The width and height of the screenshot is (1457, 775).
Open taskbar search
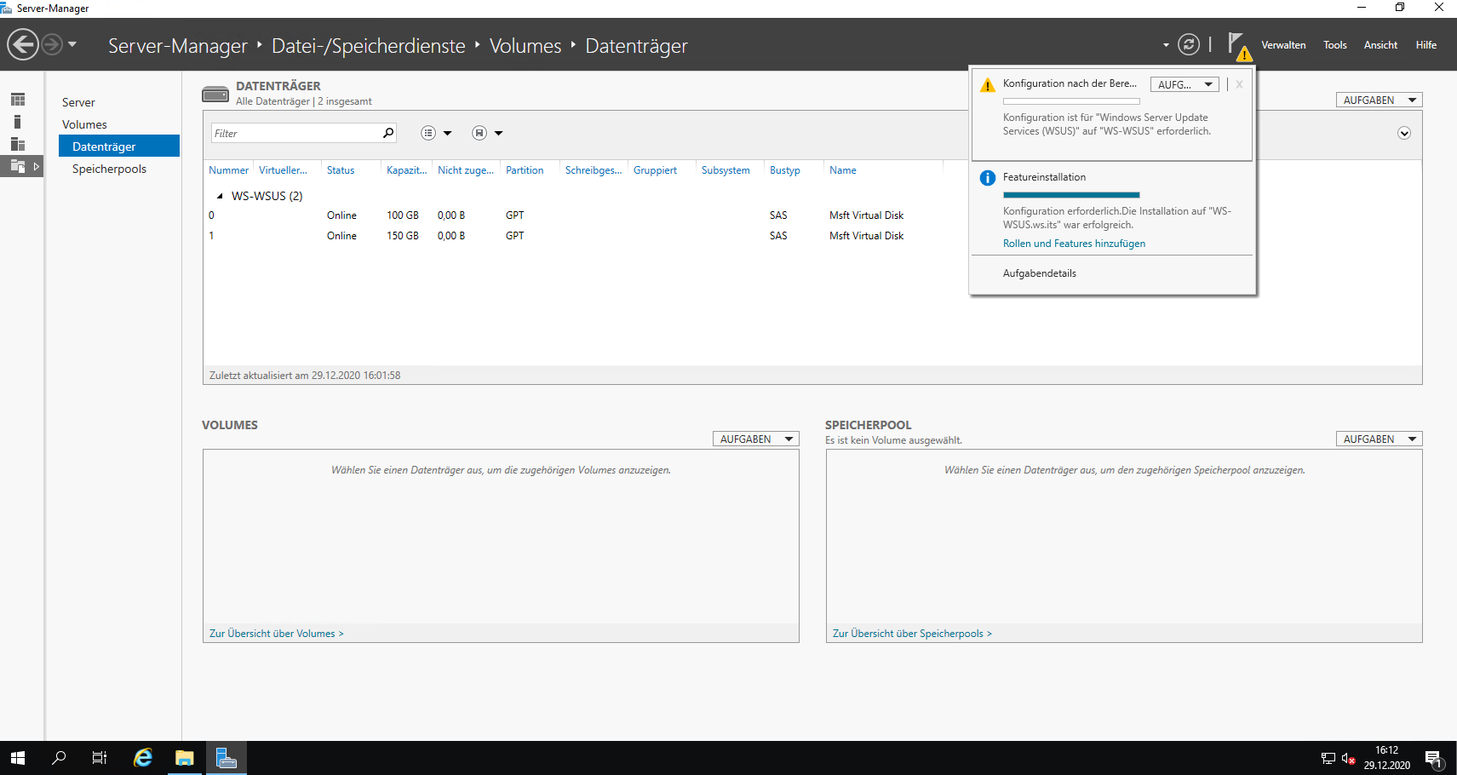click(x=59, y=758)
